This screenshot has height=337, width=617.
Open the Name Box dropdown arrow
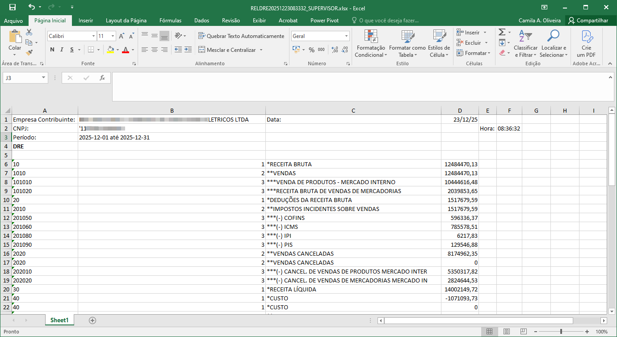43,78
